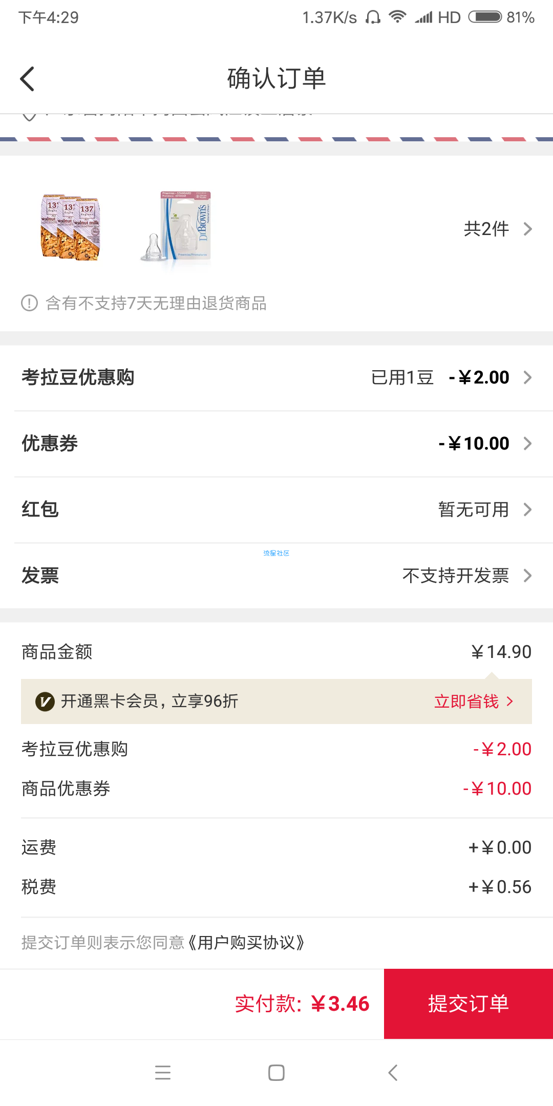553x1106 pixels.
Task: Tap the Android back navigation icon
Action: (x=393, y=1072)
